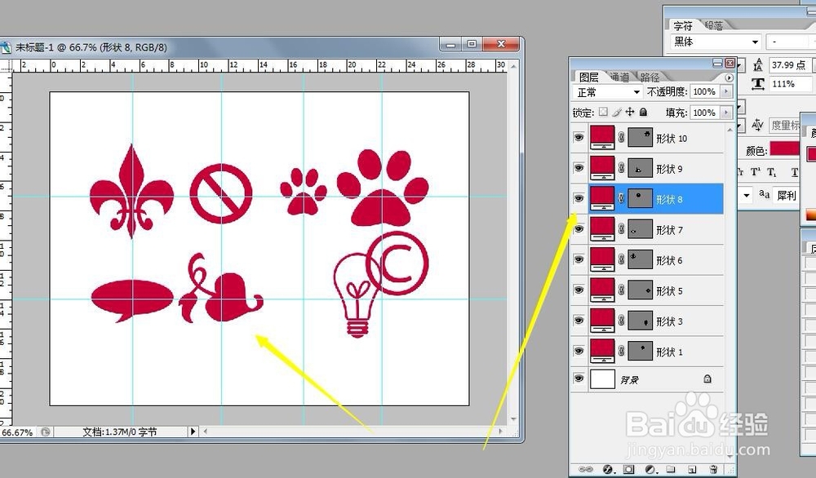Create new fill or adjustment layer
The width and height of the screenshot is (816, 478).
pyautogui.click(x=650, y=469)
